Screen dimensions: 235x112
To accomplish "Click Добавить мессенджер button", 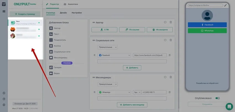I will (x=132, y=105).
